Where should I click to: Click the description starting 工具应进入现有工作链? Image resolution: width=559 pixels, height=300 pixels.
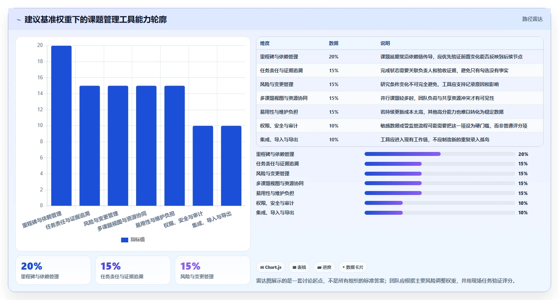click(x=435, y=139)
